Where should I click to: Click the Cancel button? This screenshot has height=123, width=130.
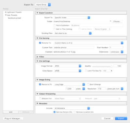coord(107,118)
